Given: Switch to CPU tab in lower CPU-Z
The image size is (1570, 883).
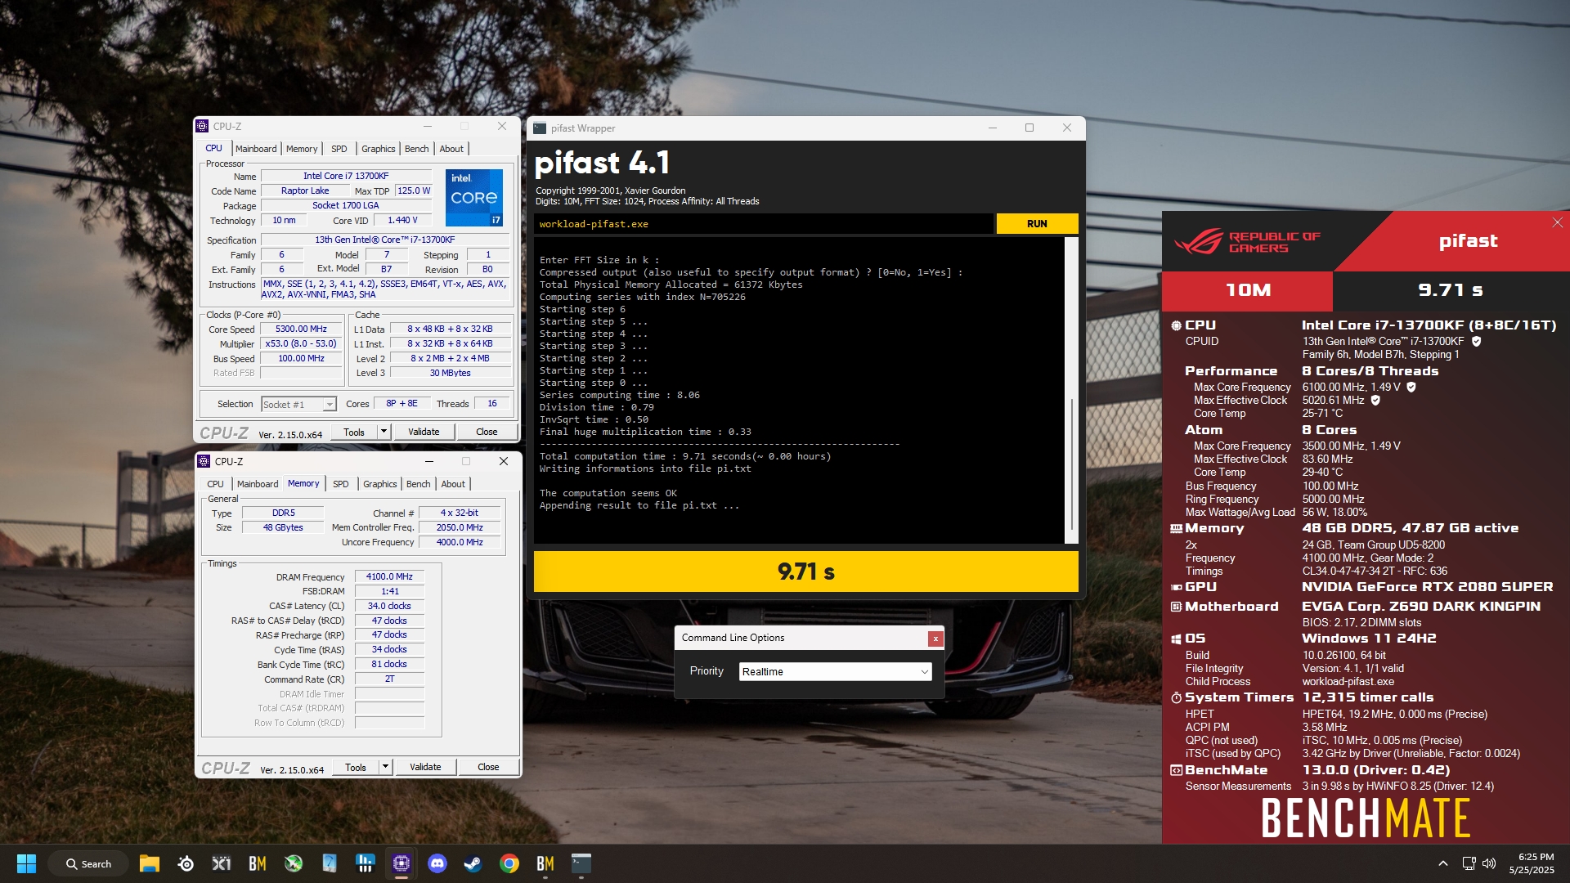Looking at the screenshot, I should [x=216, y=484].
